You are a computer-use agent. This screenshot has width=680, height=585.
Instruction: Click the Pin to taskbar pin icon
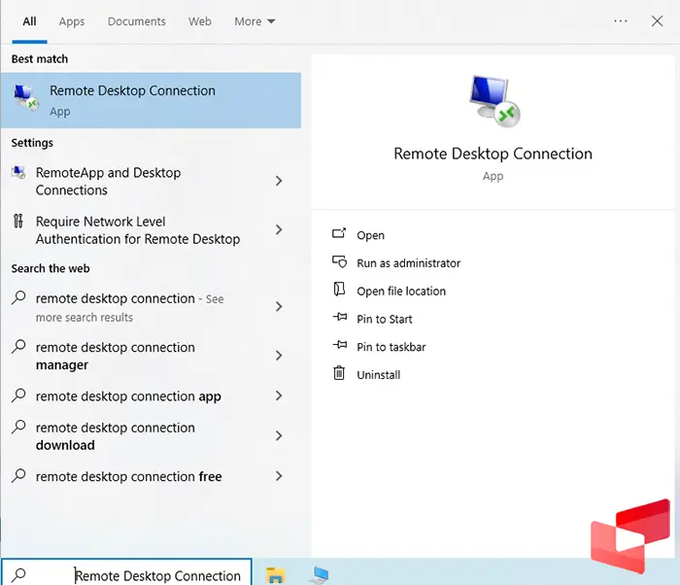(x=339, y=346)
